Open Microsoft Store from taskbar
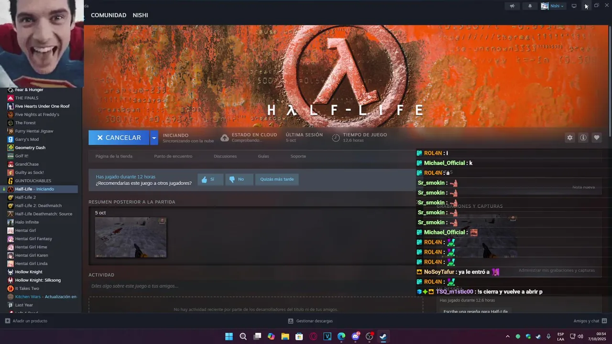This screenshot has height=344, width=612. pyautogui.click(x=299, y=336)
